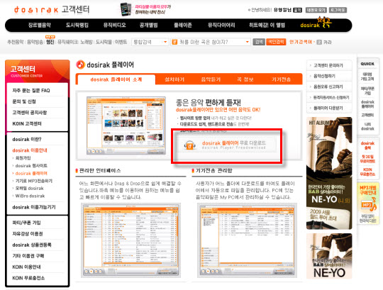Open dosirak 이란? in sidebar
Screen dimensions: 383x290
(x=27, y=140)
